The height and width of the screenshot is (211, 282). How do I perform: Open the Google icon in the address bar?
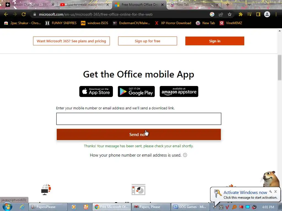point(212,14)
